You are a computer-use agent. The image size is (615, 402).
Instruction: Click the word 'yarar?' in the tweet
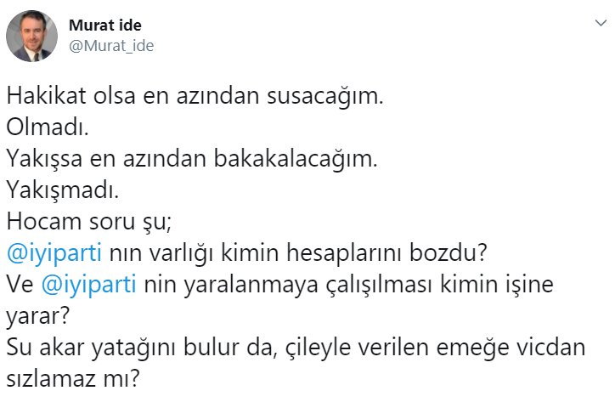tap(37, 316)
